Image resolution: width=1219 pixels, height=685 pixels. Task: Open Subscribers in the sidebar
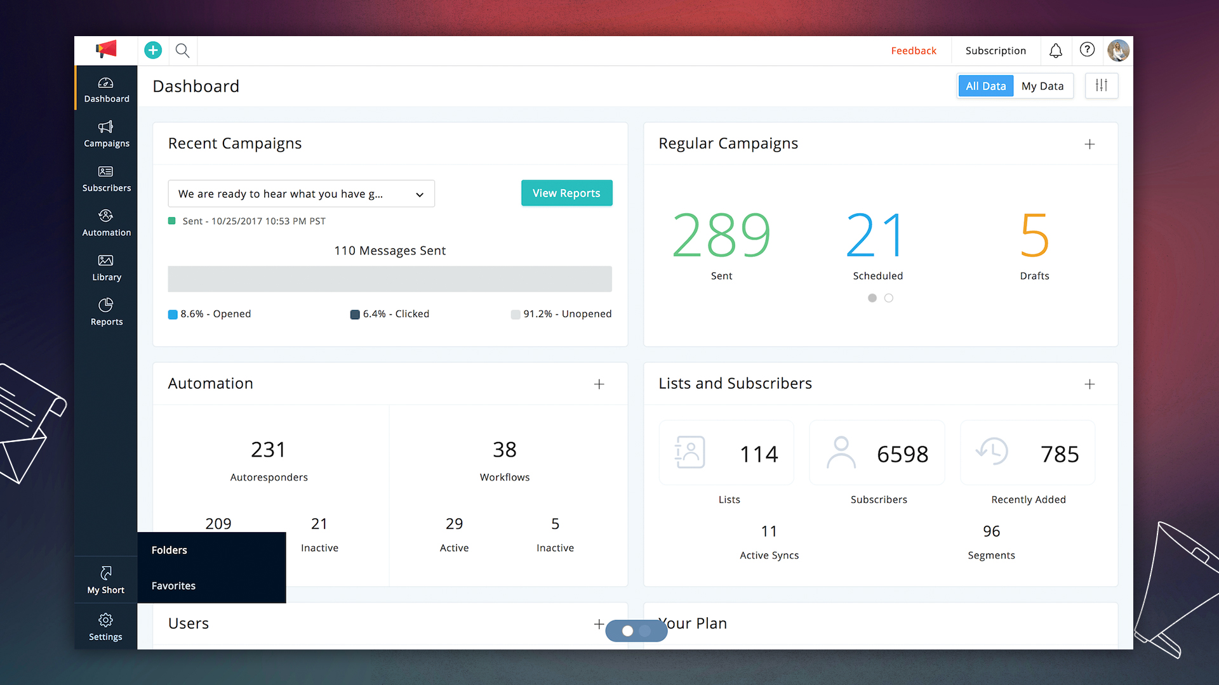107,179
